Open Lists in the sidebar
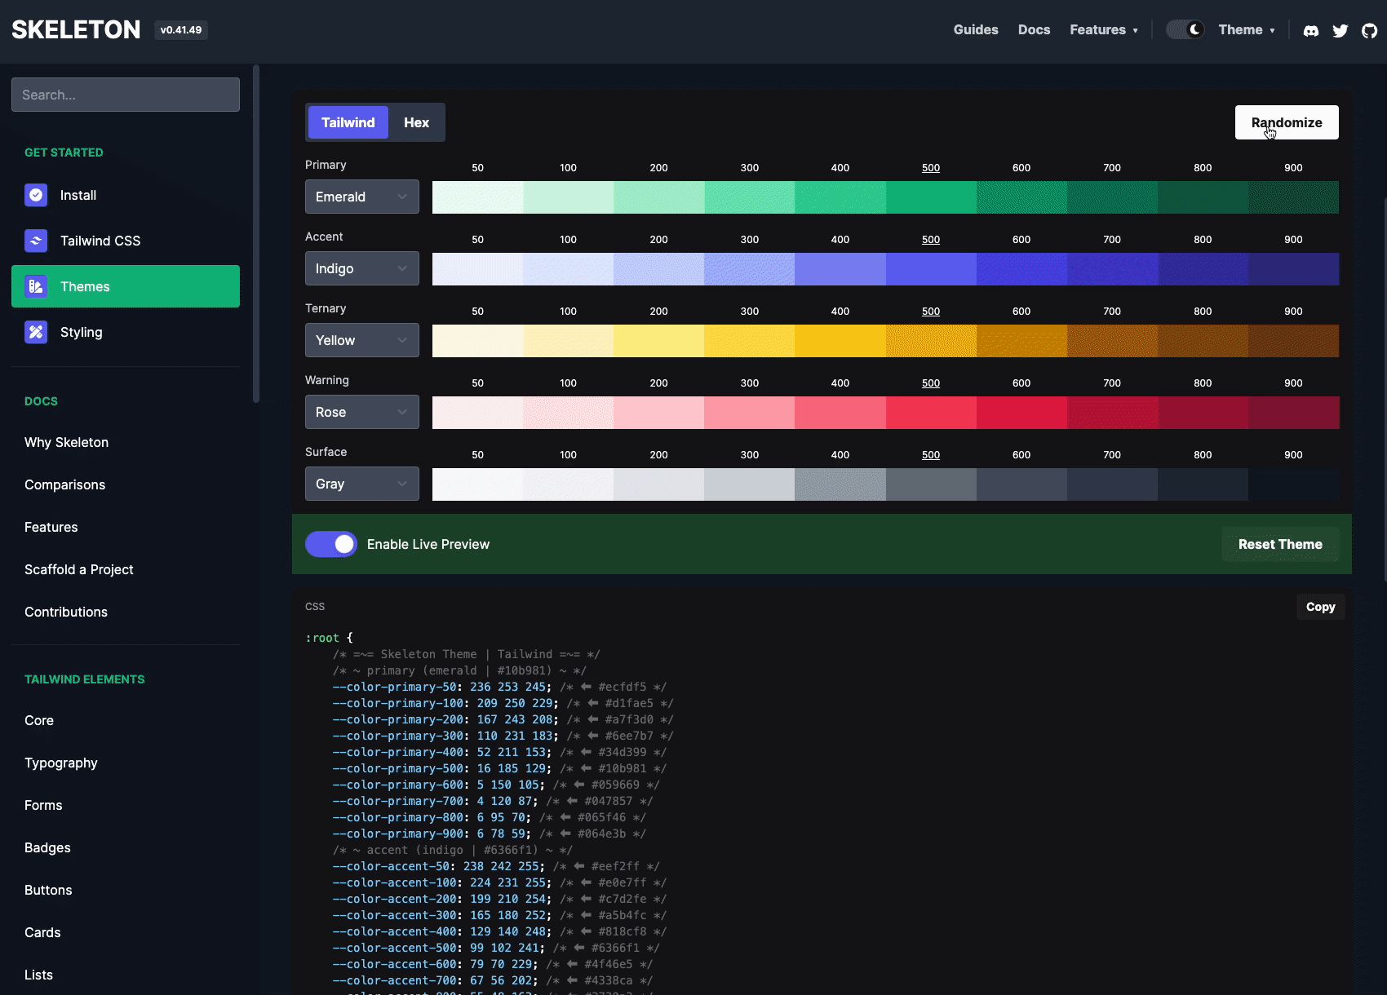Viewport: 1387px width, 995px height. 38,975
